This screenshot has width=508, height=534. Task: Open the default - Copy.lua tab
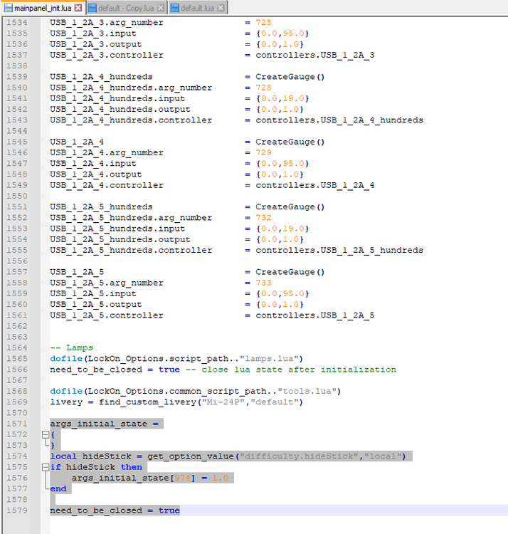pyautogui.click(x=125, y=8)
